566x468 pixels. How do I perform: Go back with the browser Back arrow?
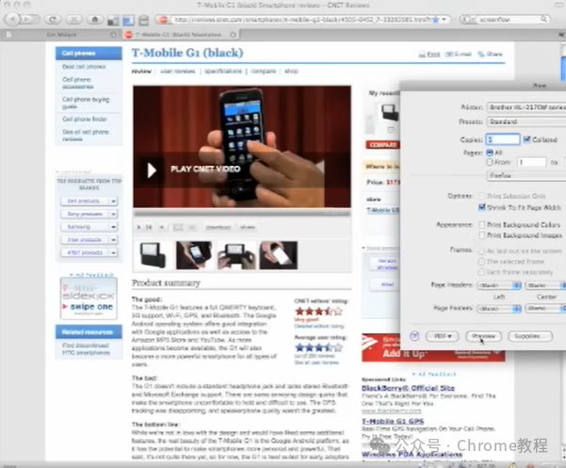12,19
